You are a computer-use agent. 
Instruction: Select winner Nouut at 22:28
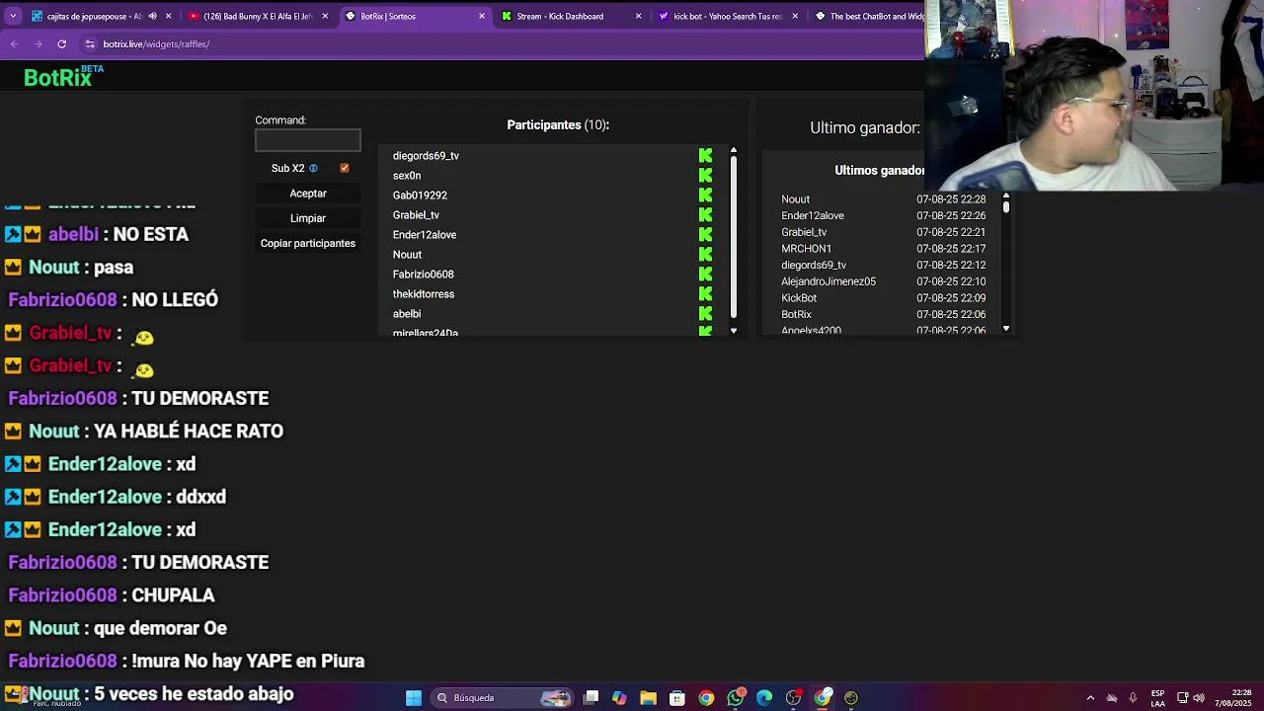tap(884, 199)
